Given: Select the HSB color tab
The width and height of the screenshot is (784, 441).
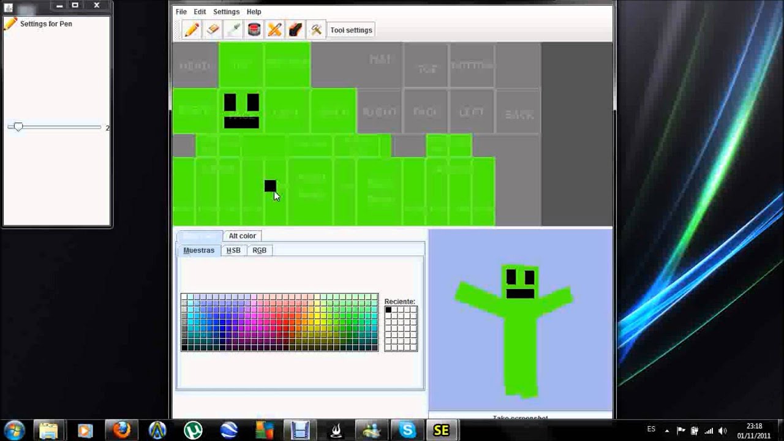Looking at the screenshot, I should pyautogui.click(x=233, y=251).
